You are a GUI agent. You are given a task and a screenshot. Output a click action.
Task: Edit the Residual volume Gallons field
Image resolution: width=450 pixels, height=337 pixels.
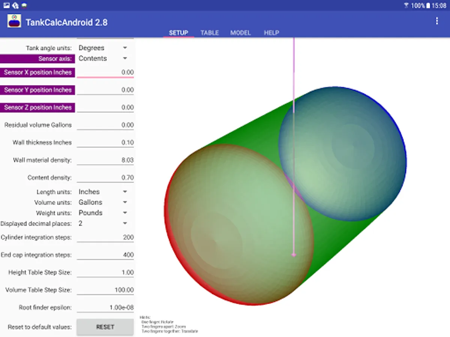point(105,125)
